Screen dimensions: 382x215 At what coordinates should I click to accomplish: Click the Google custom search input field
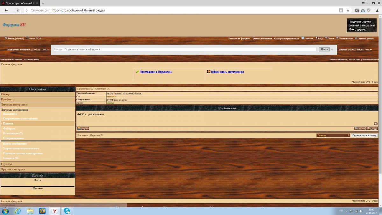pyautogui.click(x=189, y=49)
